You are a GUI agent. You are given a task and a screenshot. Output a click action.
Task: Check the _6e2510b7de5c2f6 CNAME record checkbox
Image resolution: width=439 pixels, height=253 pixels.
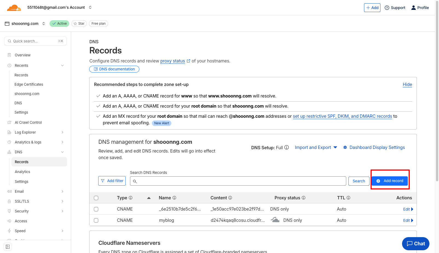click(x=96, y=209)
